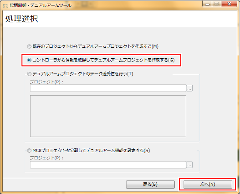Screen dimensions: 240x194
Task: Click the application icon in title bar
Action: (x=5, y=5)
